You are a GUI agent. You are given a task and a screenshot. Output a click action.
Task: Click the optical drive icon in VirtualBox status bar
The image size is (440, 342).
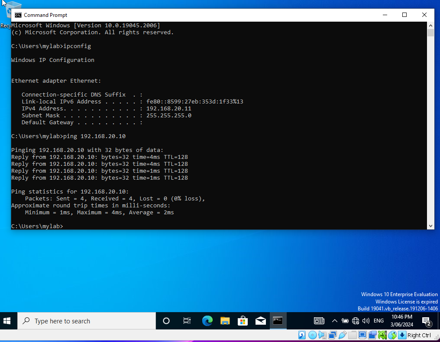click(312, 335)
